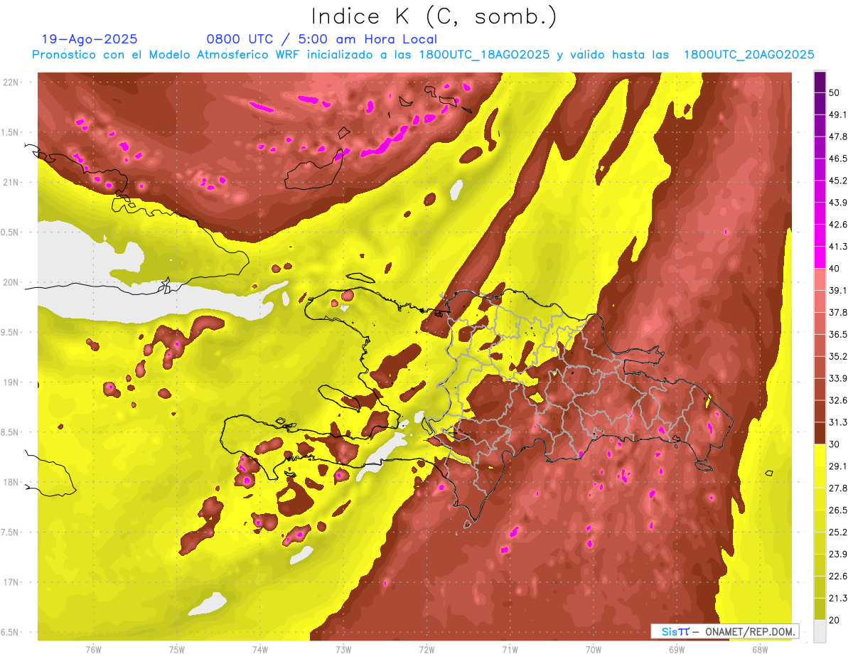Click the color scale value '47.8'
853x659 pixels.
pos(838,137)
